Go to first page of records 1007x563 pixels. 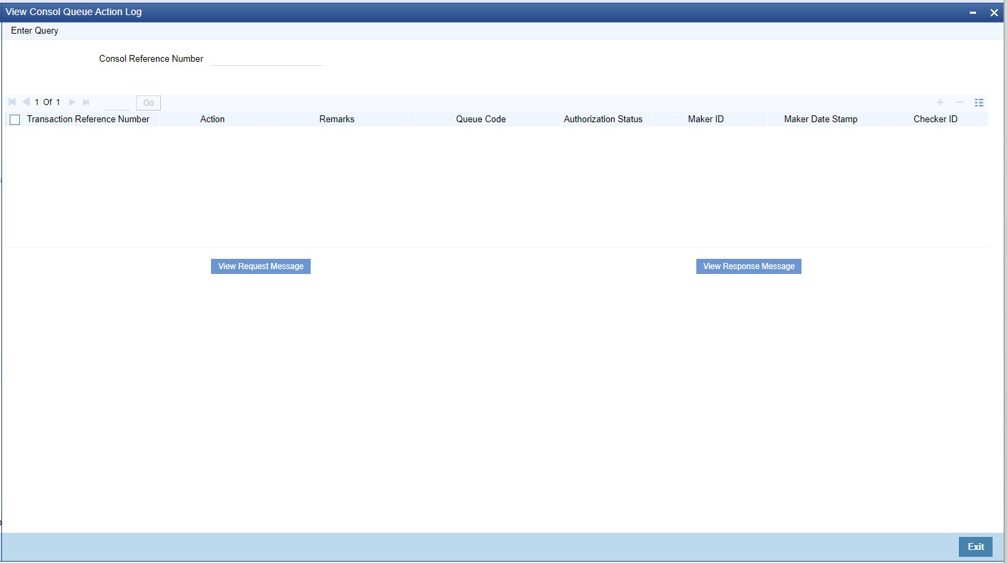tap(12, 102)
